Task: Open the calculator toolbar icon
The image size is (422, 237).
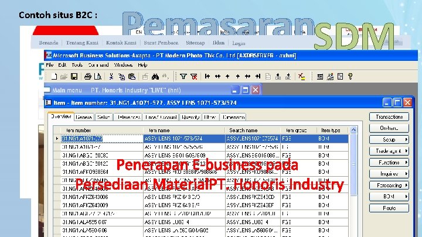Action: 340,77
